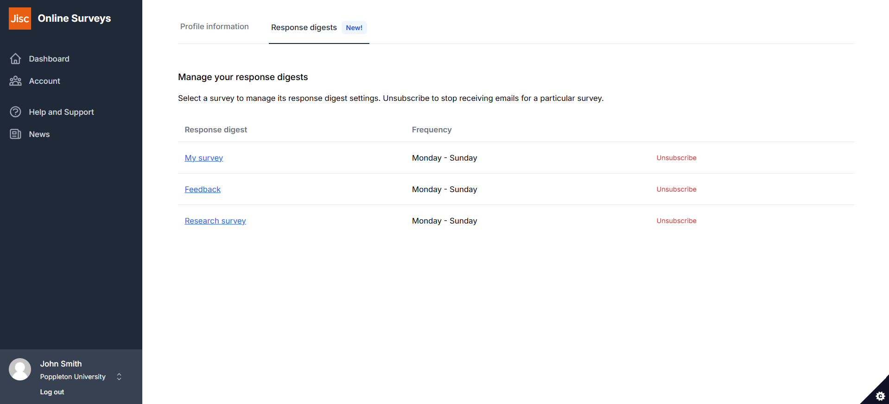Open the Research survey link
Screen dimensions: 889x404
pos(216,221)
